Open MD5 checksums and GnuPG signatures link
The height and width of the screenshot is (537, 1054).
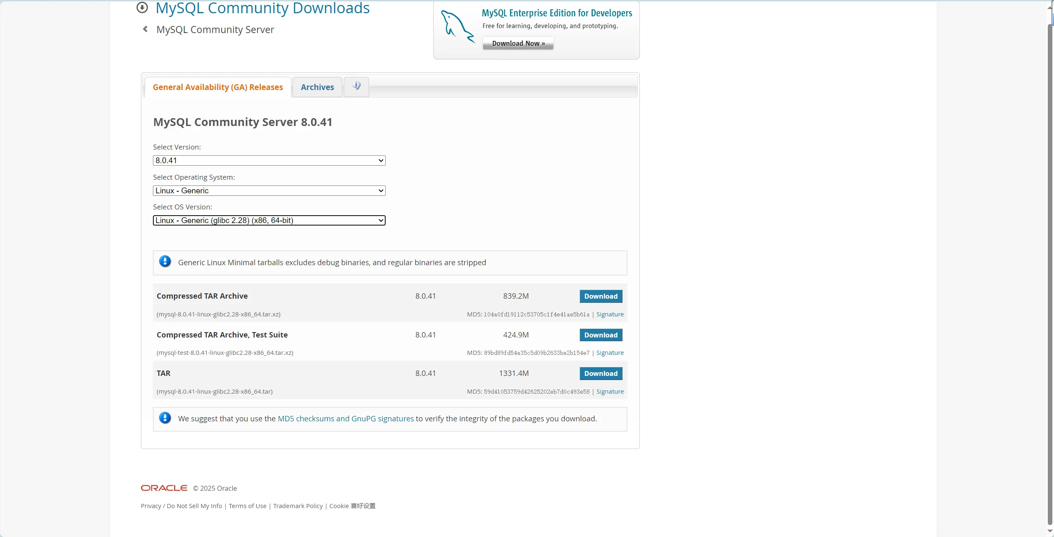(x=346, y=418)
